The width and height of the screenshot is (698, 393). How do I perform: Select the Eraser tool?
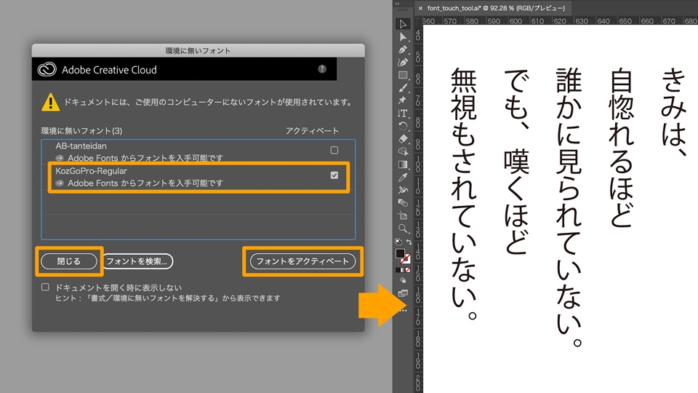pos(403,139)
